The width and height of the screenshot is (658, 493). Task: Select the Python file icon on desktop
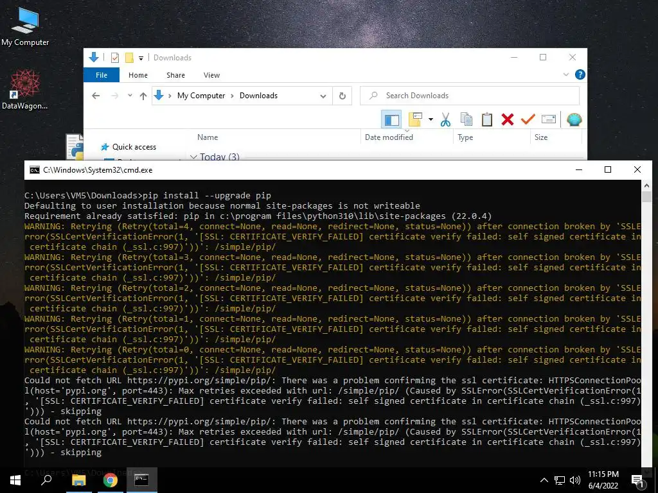tap(75, 147)
